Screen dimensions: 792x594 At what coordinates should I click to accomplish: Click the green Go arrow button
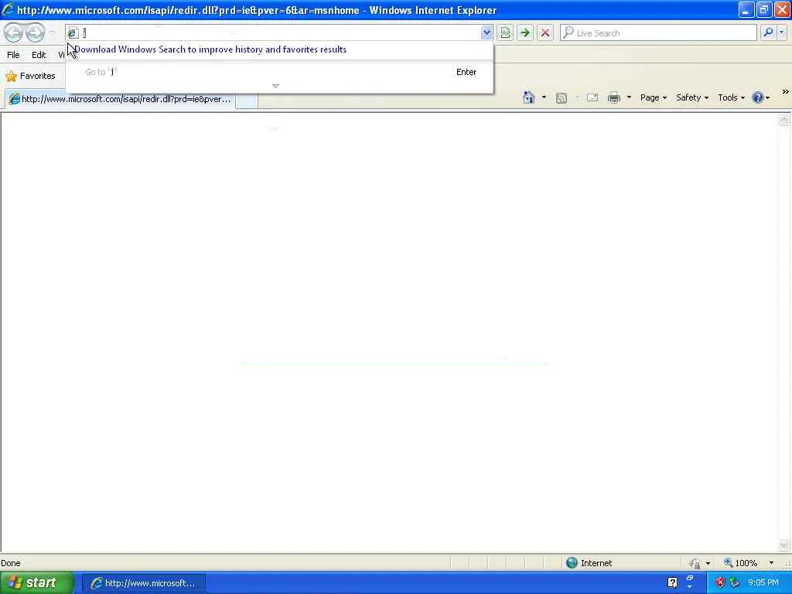(x=525, y=32)
